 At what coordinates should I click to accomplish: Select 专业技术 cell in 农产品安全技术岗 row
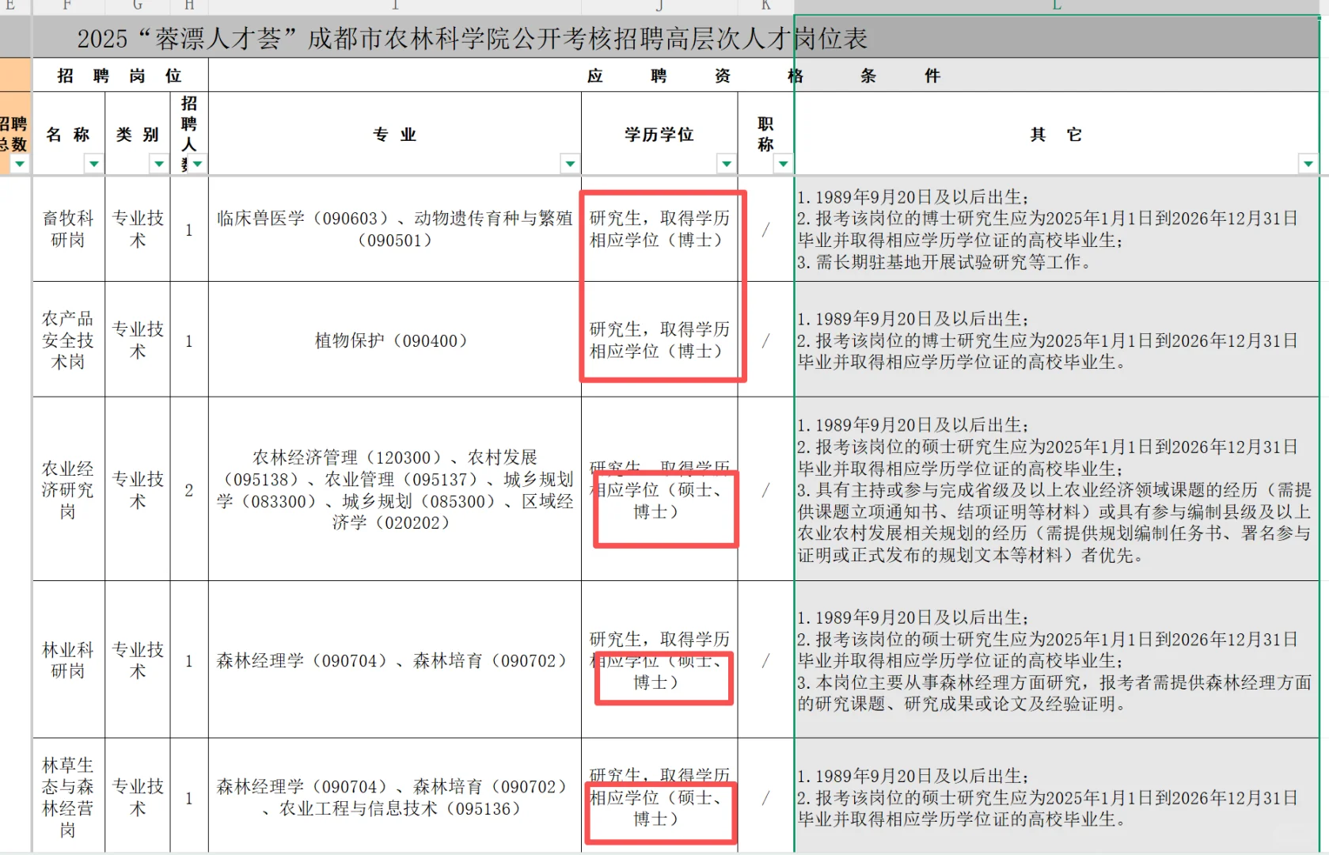click(138, 340)
